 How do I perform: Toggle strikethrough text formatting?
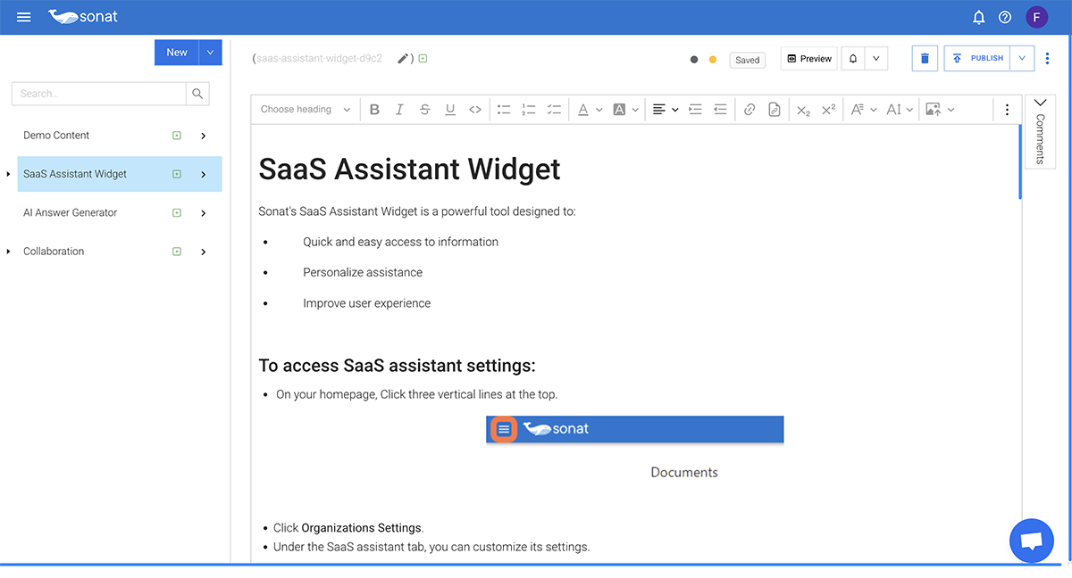pyautogui.click(x=424, y=110)
